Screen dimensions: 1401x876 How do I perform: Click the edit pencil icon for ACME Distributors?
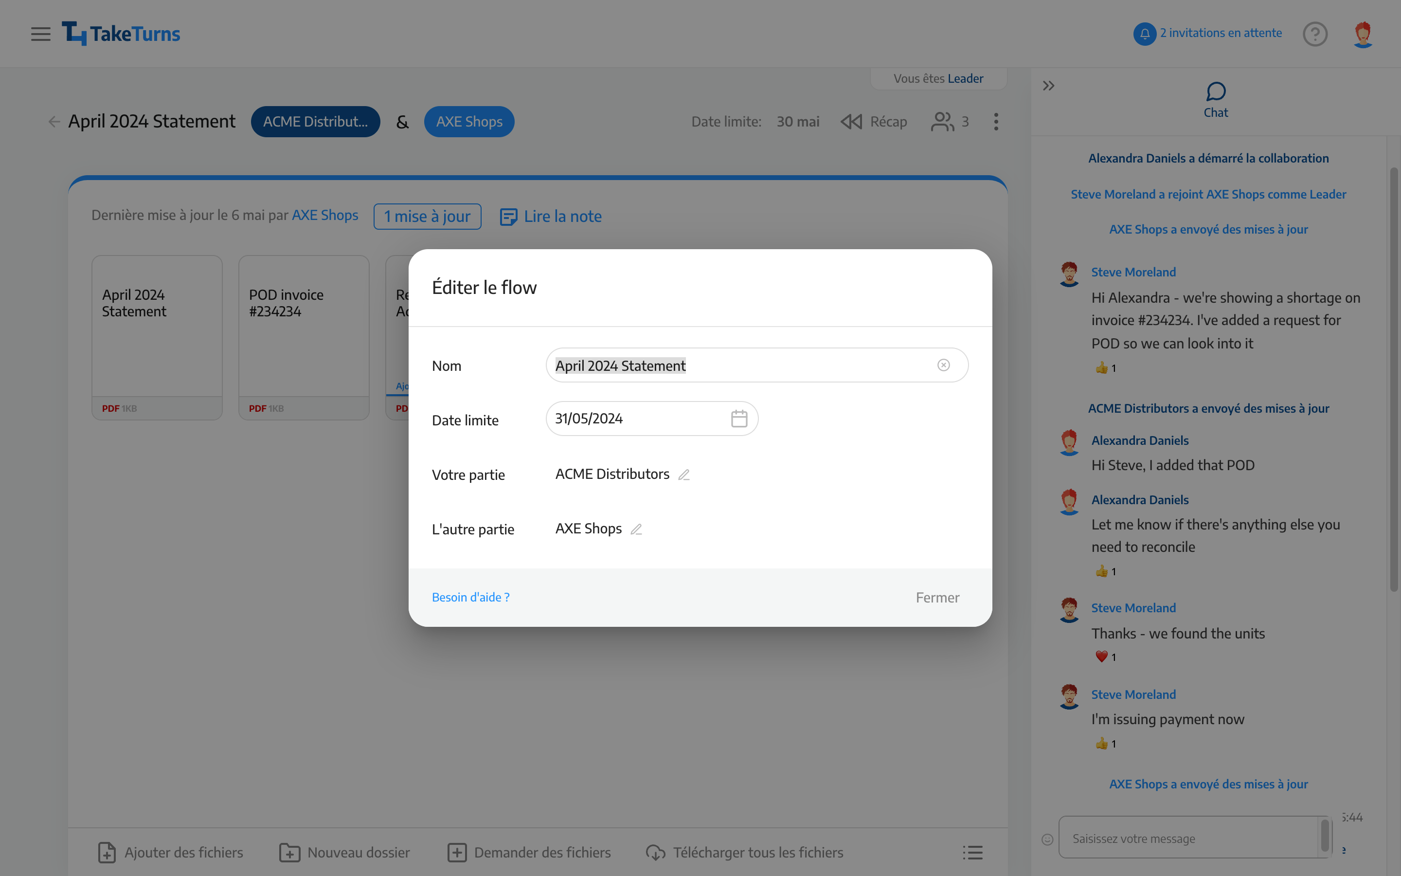[x=685, y=474]
